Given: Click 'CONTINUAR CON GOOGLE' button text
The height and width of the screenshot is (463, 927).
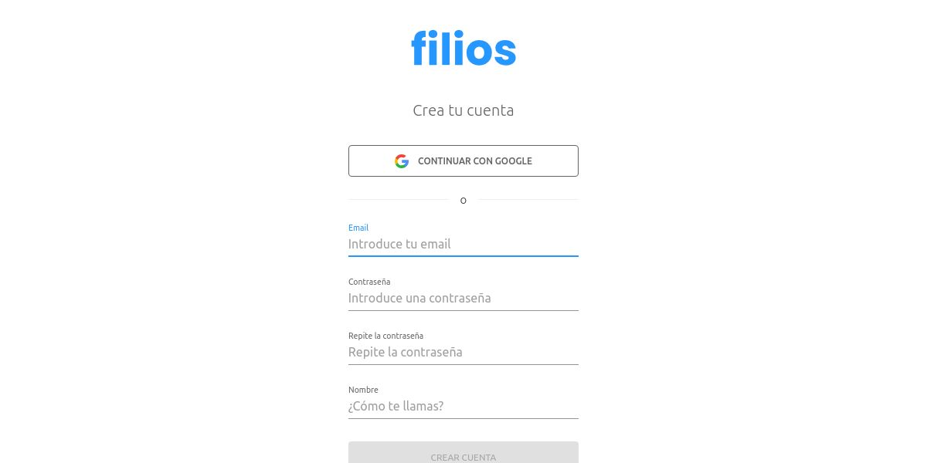Looking at the screenshot, I should [475, 161].
